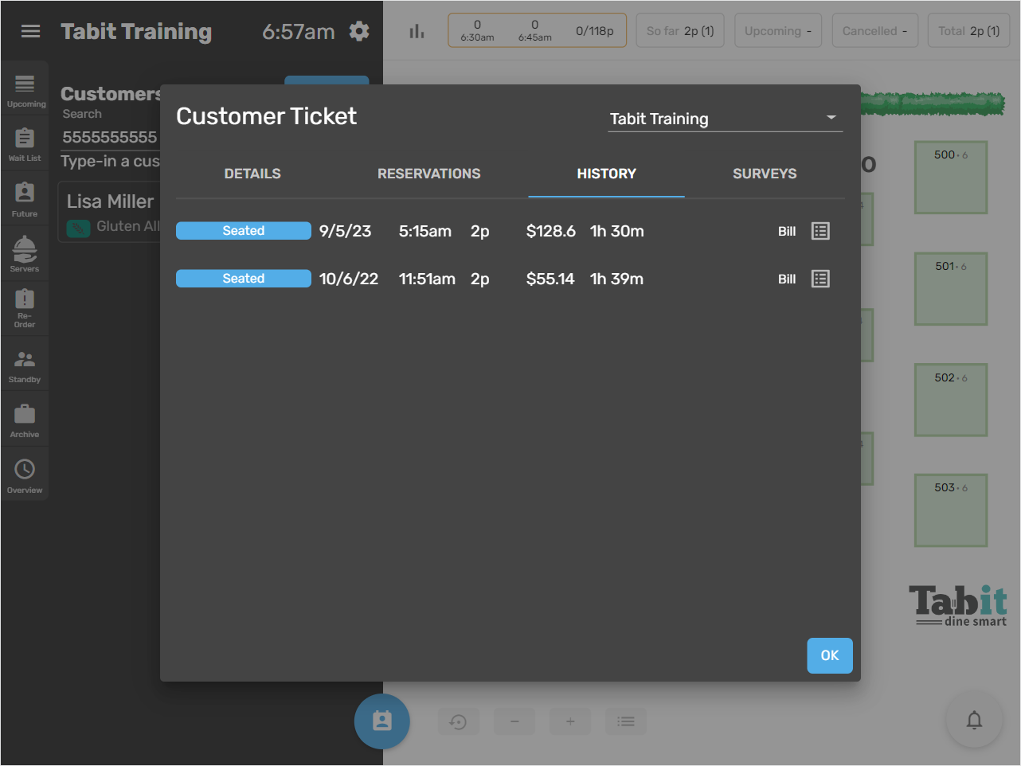The image size is (1021, 766).
Task: Open the Overview clock panel
Action: (25, 474)
